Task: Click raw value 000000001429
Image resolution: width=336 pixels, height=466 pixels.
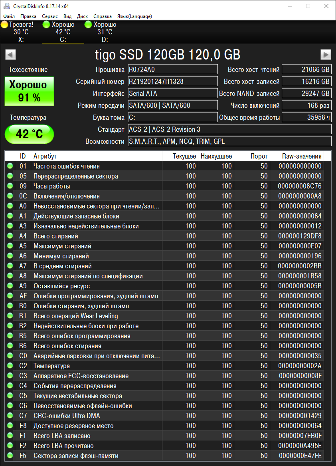Action: pyautogui.click(x=299, y=415)
